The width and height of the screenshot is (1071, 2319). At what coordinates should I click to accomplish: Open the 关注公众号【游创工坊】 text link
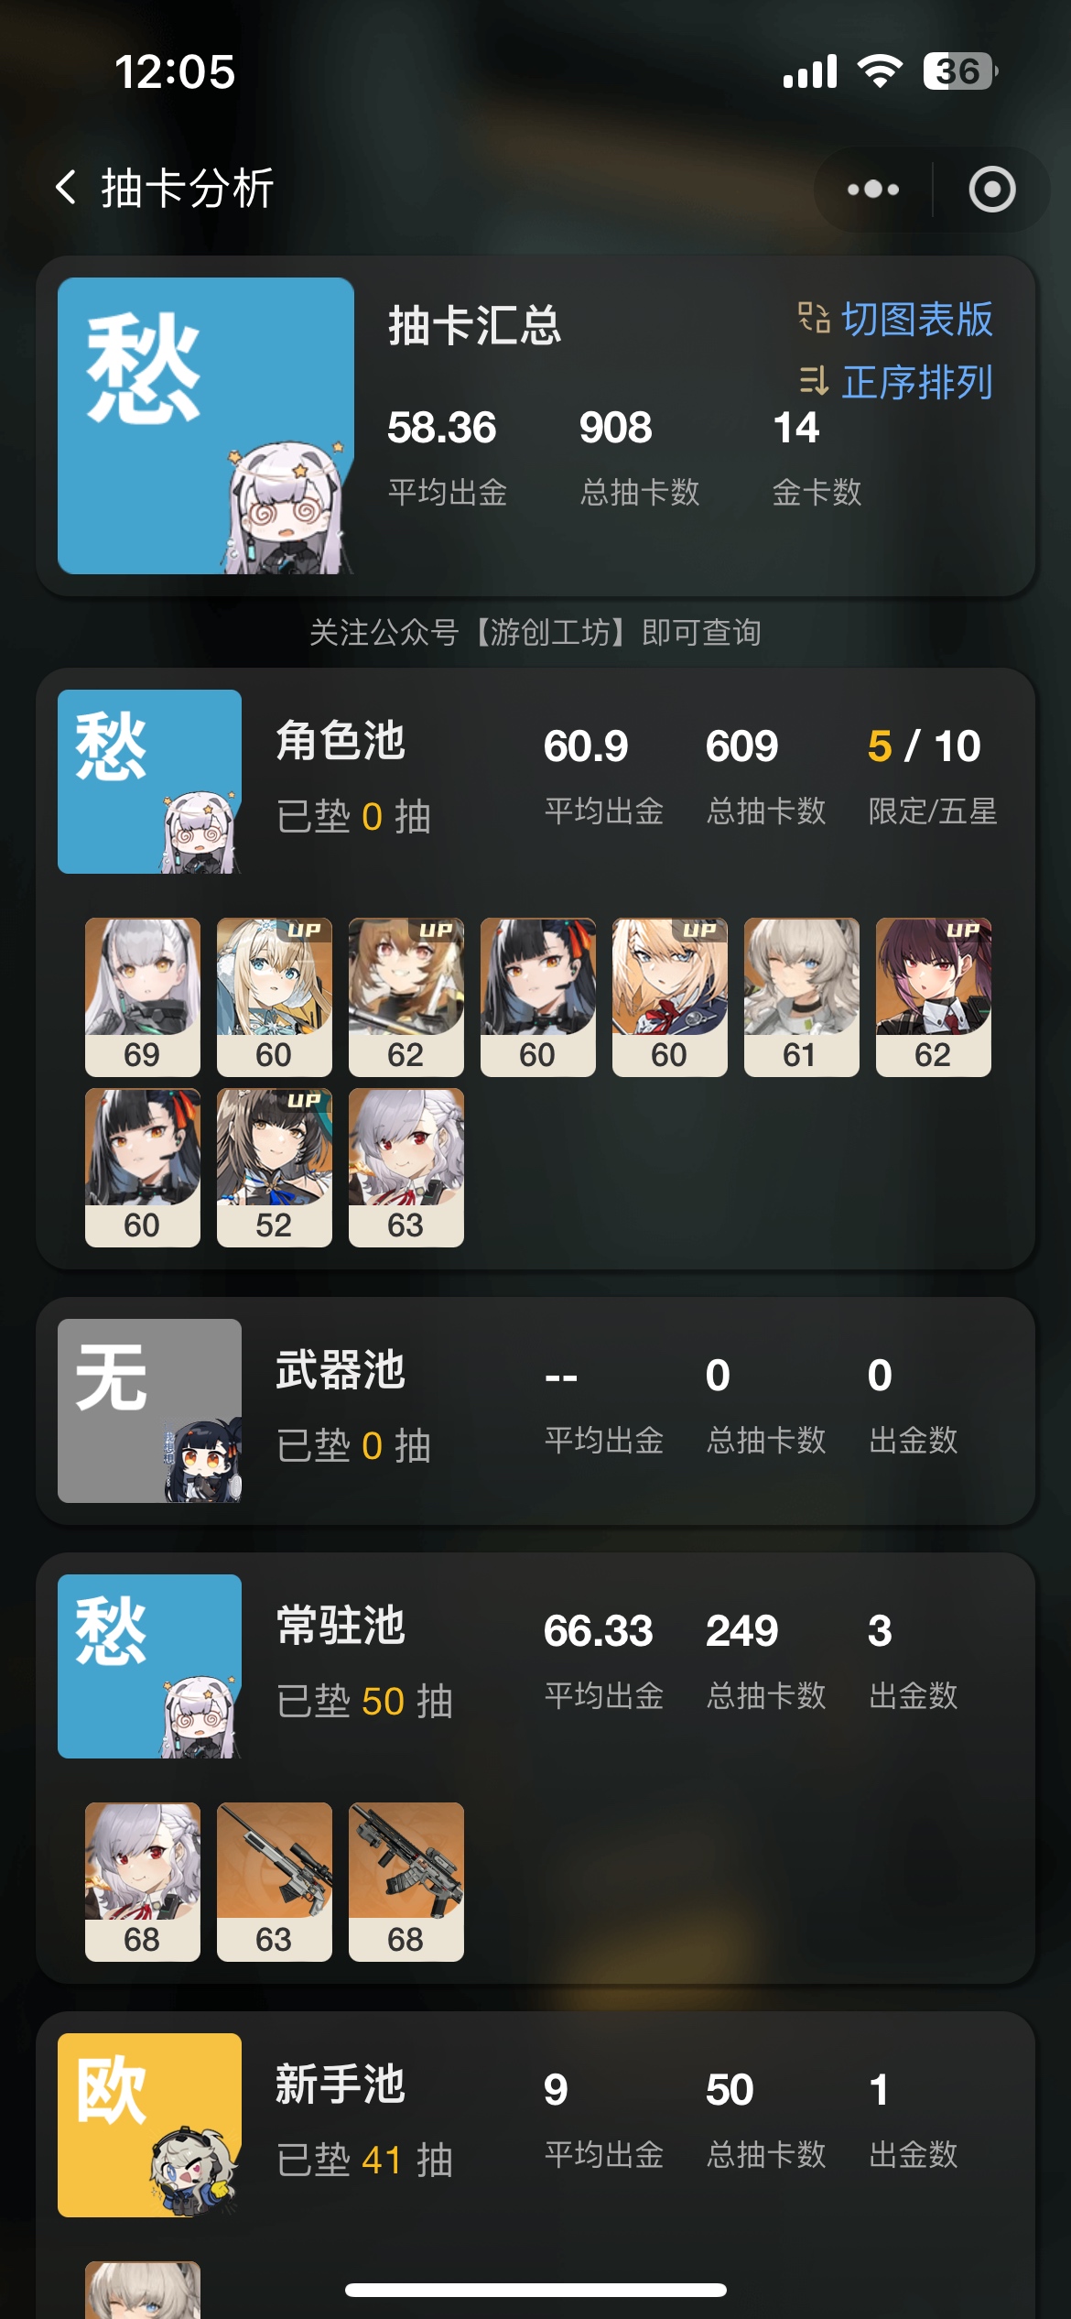pos(535,632)
